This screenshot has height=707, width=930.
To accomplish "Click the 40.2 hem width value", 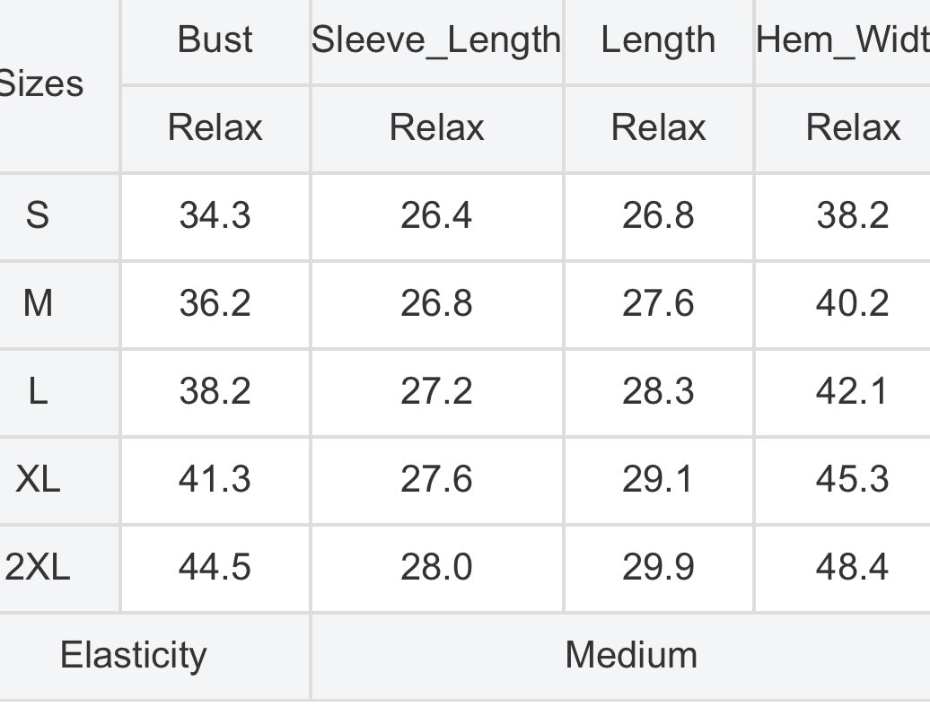I will click(852, 303).
